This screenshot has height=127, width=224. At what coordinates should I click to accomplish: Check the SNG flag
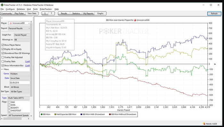[x=9, y=102]
